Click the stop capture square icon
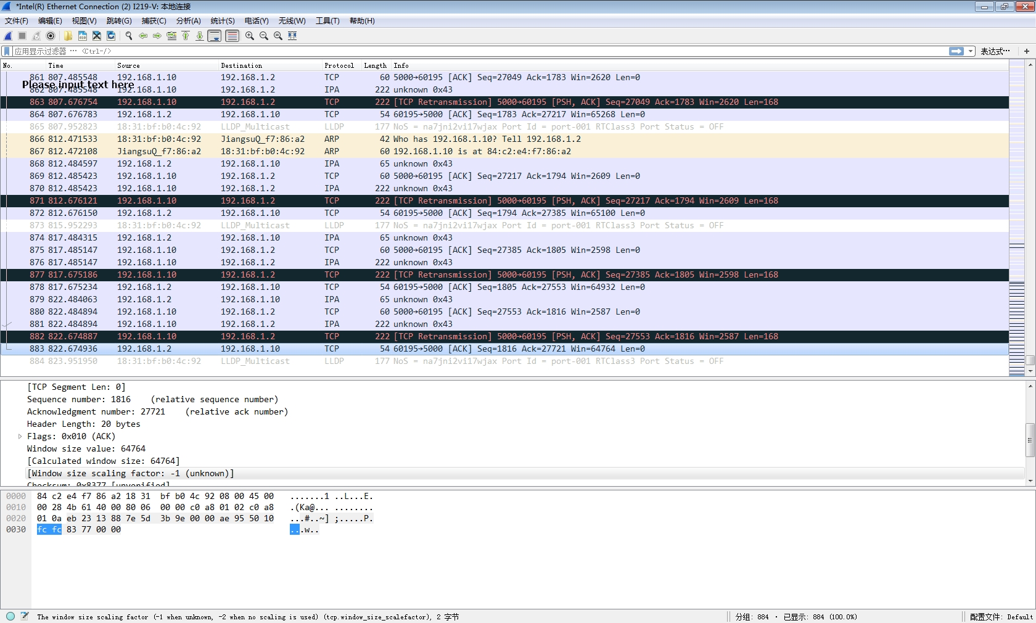Screen dimensions: 1036x623 22,36
